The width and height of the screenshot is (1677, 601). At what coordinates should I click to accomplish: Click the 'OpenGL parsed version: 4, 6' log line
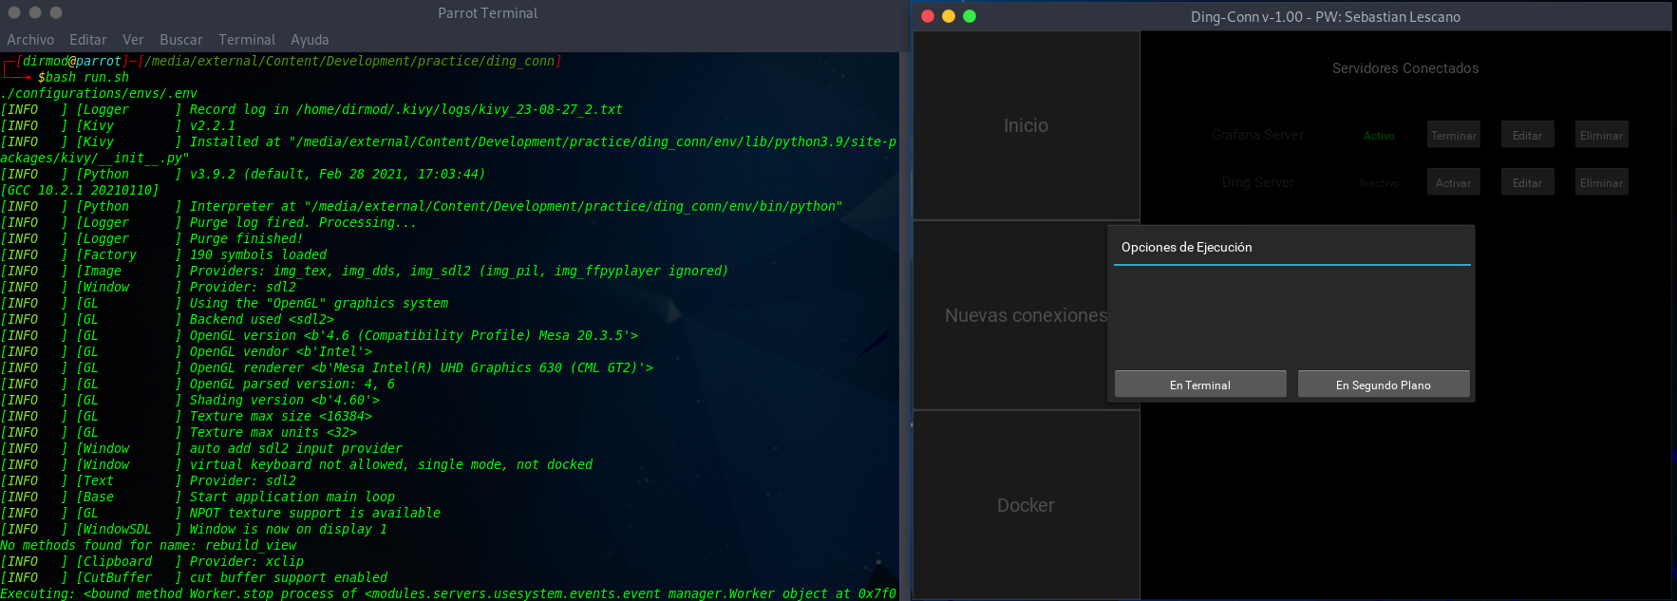tap(292, 384)
